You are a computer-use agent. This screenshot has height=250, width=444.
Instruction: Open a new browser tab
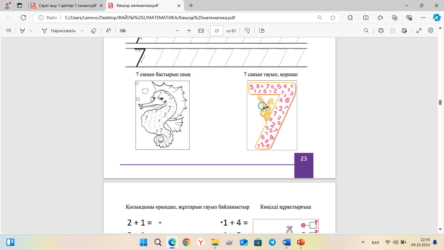[191, 6]
